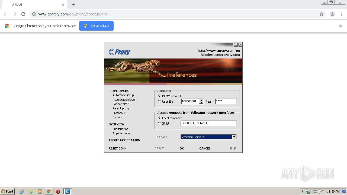Expand the Server dropdown list
This screenshot has width=347, height=195.
[x=234, y=137]
